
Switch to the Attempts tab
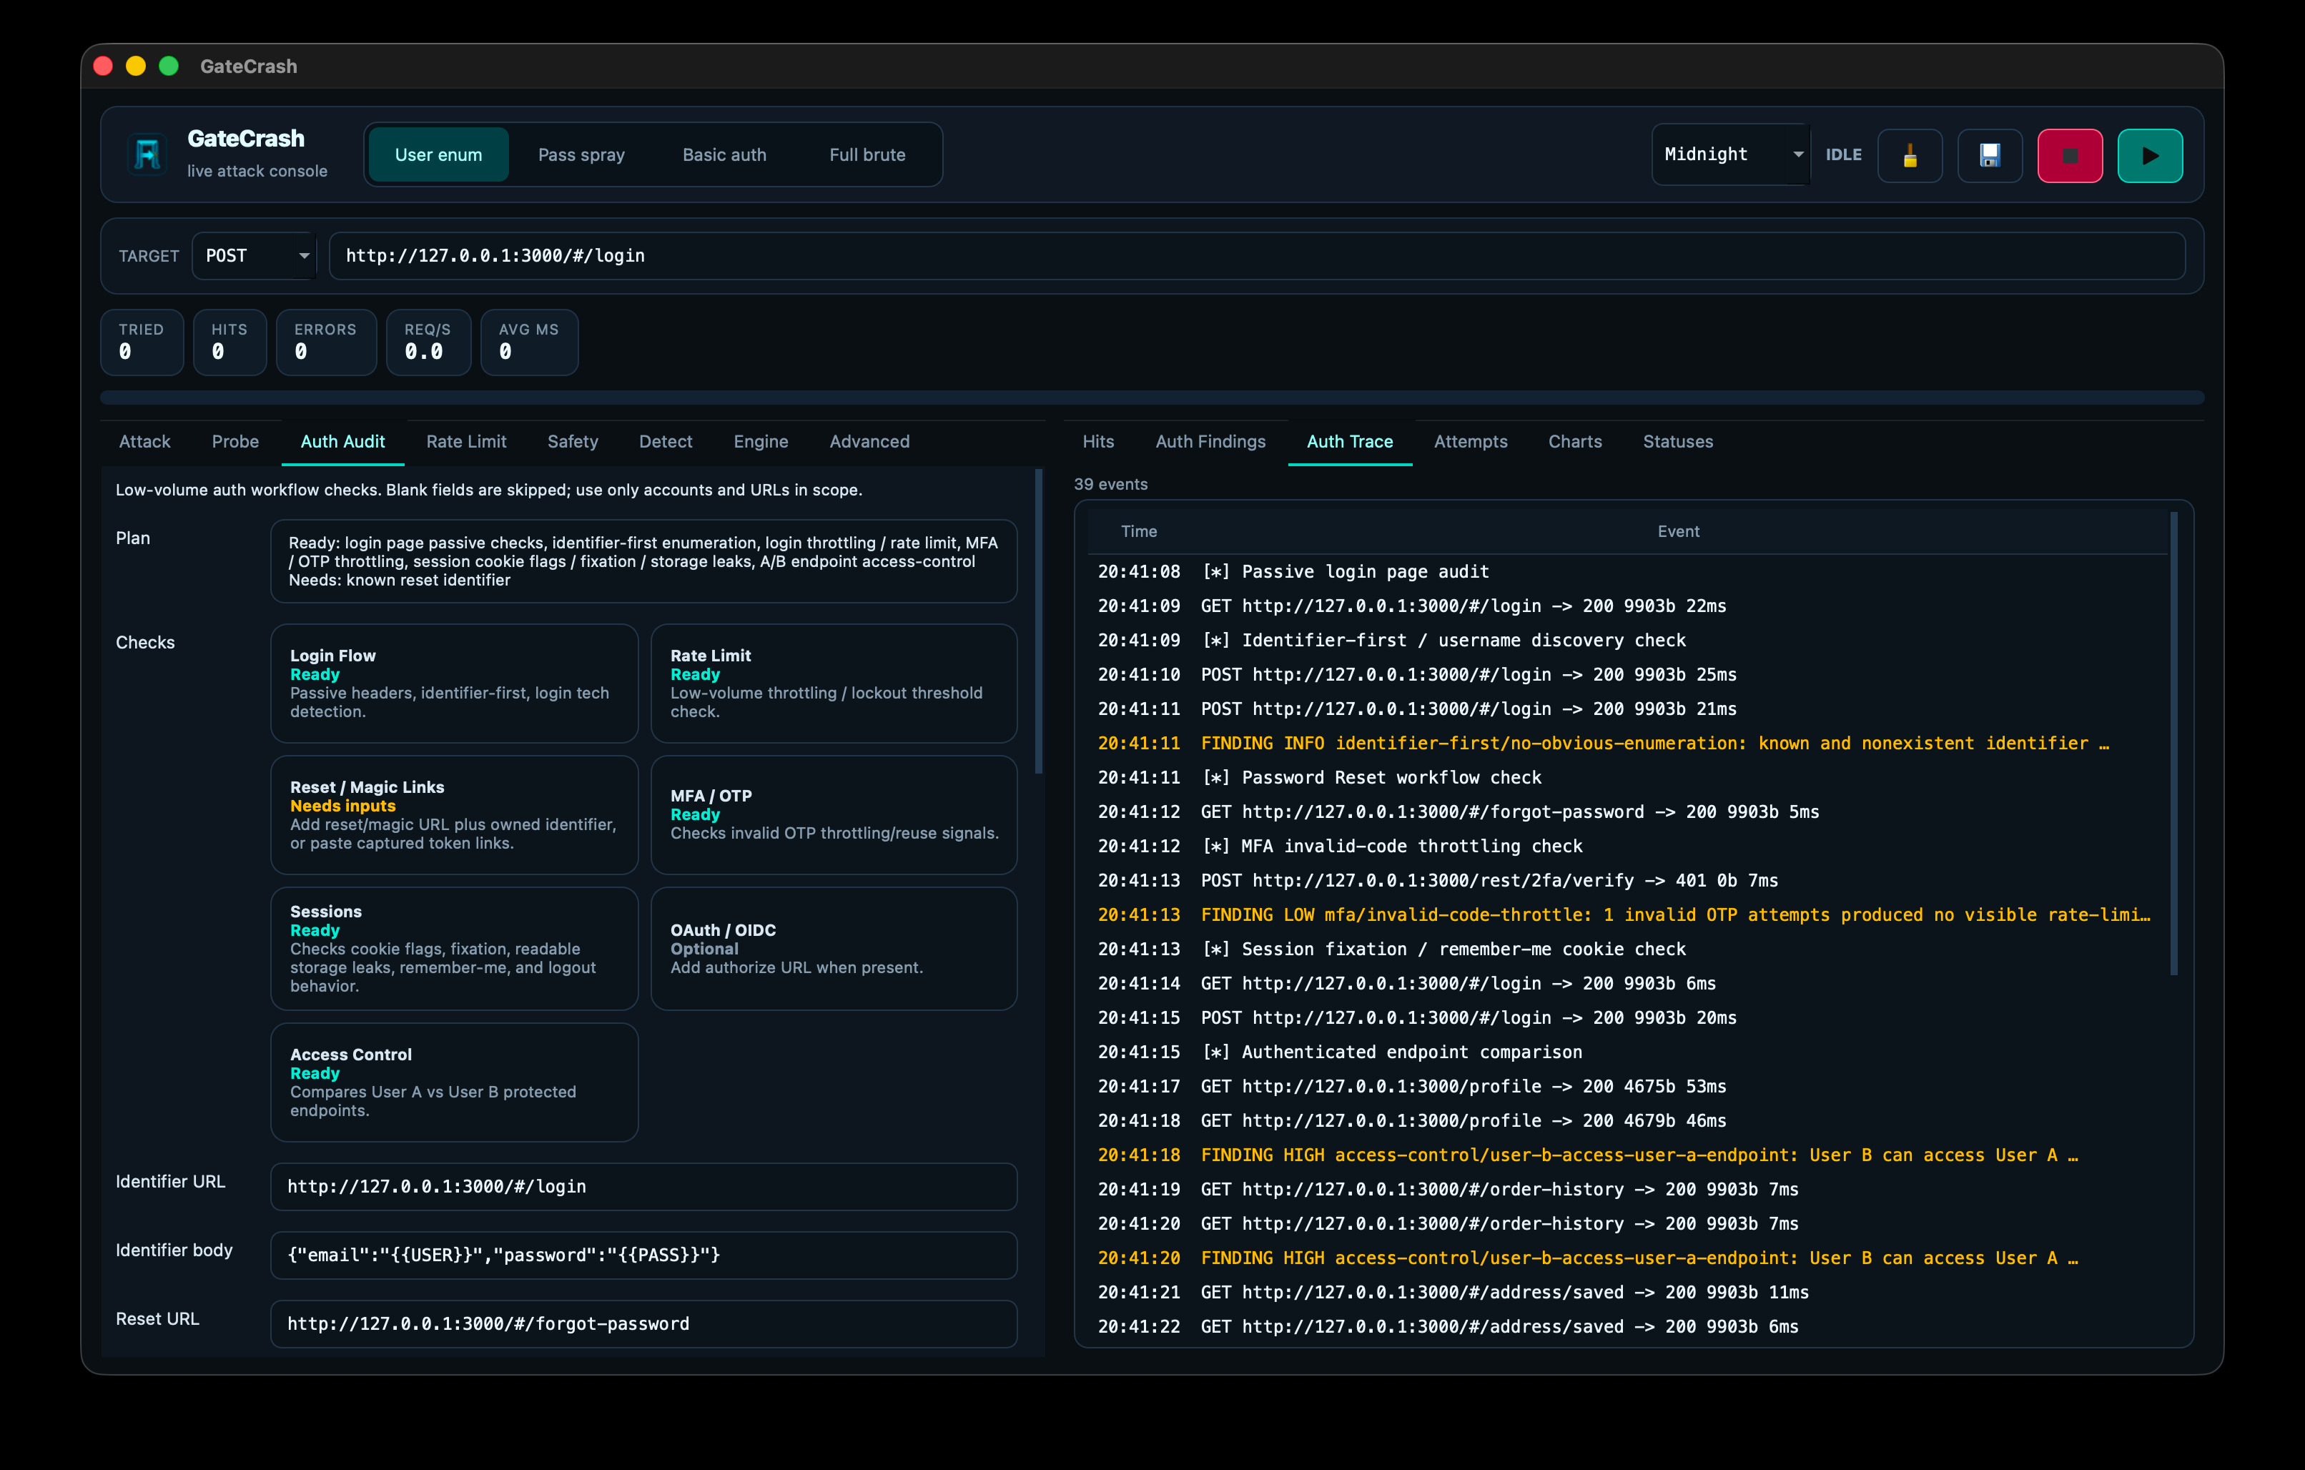pyautogui.click(x=1471, y=441)
